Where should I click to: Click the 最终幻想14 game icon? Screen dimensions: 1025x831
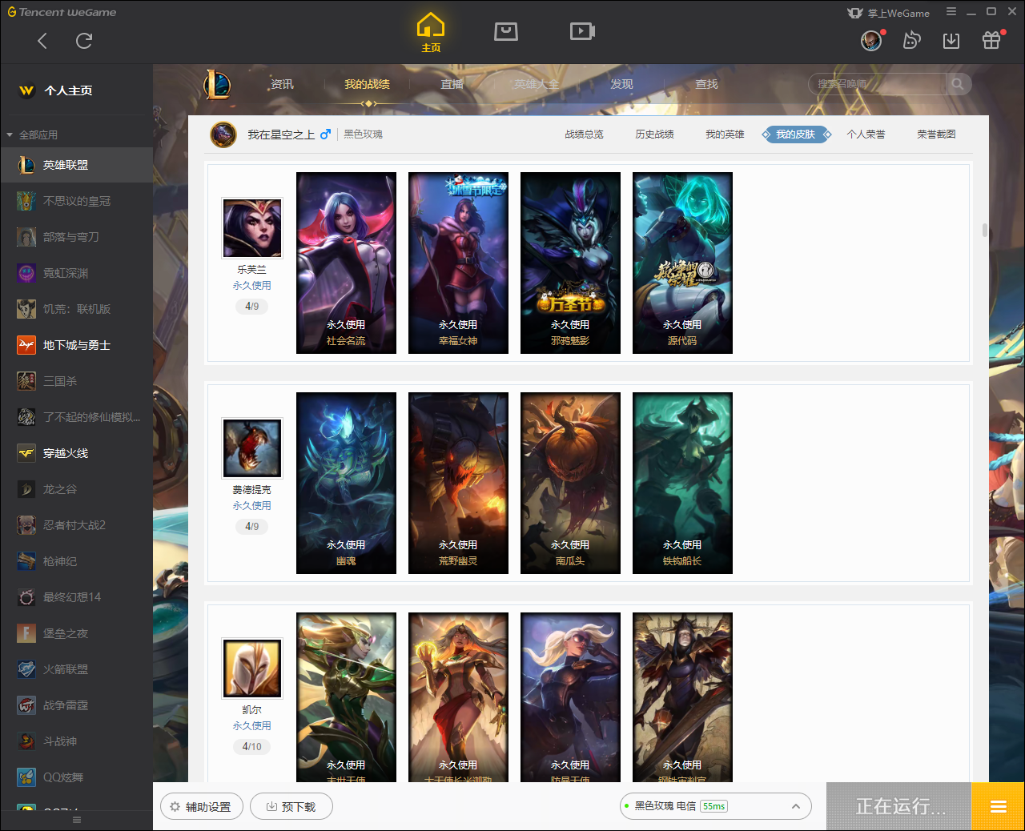coord(26,597)
